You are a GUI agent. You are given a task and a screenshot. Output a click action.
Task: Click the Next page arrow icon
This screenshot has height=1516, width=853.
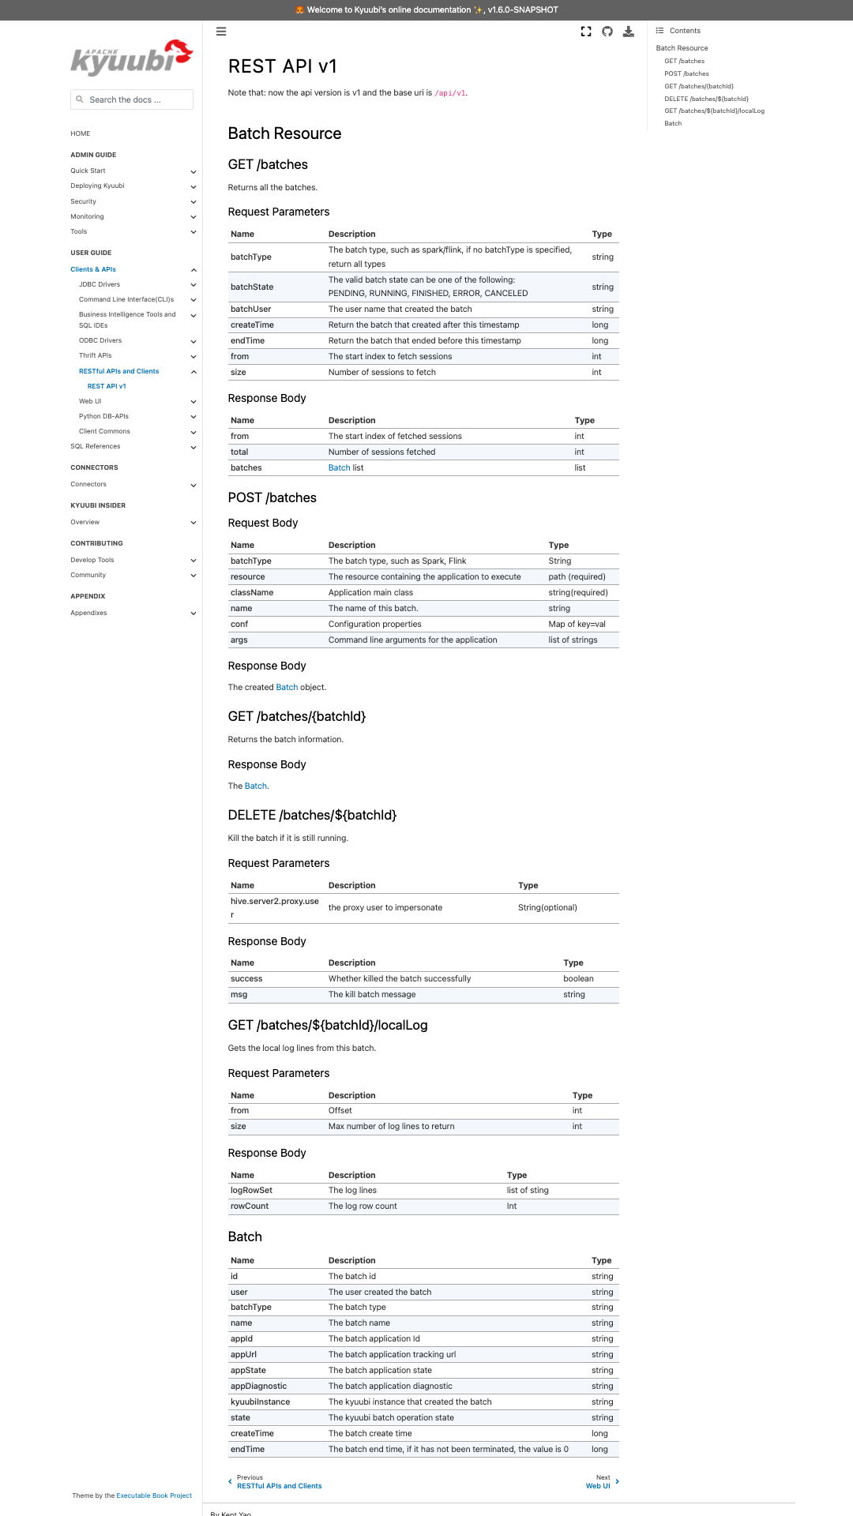pyautogui.click(x=617, y=1481)
